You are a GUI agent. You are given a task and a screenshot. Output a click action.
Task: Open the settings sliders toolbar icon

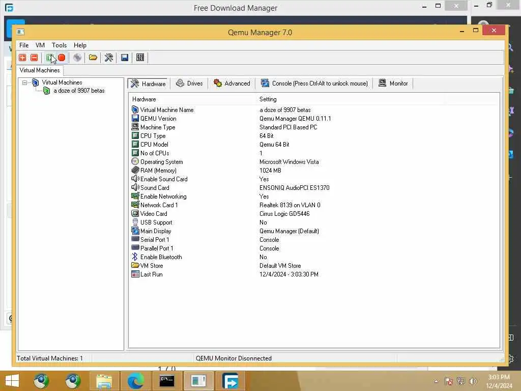tap(140, 58)
